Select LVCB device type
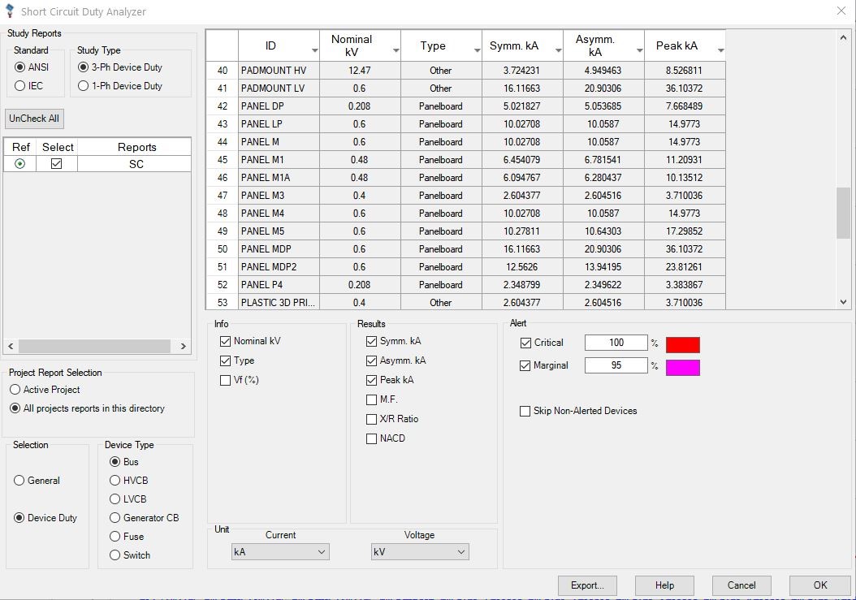856x600 pixels. point(115,499)
